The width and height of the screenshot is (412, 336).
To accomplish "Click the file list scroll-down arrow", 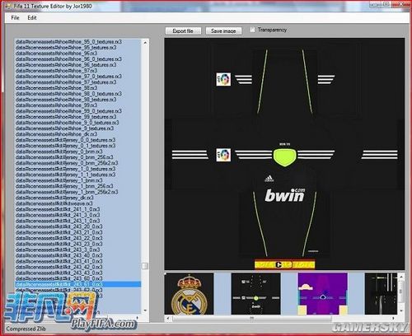I will tap(145, 310).
